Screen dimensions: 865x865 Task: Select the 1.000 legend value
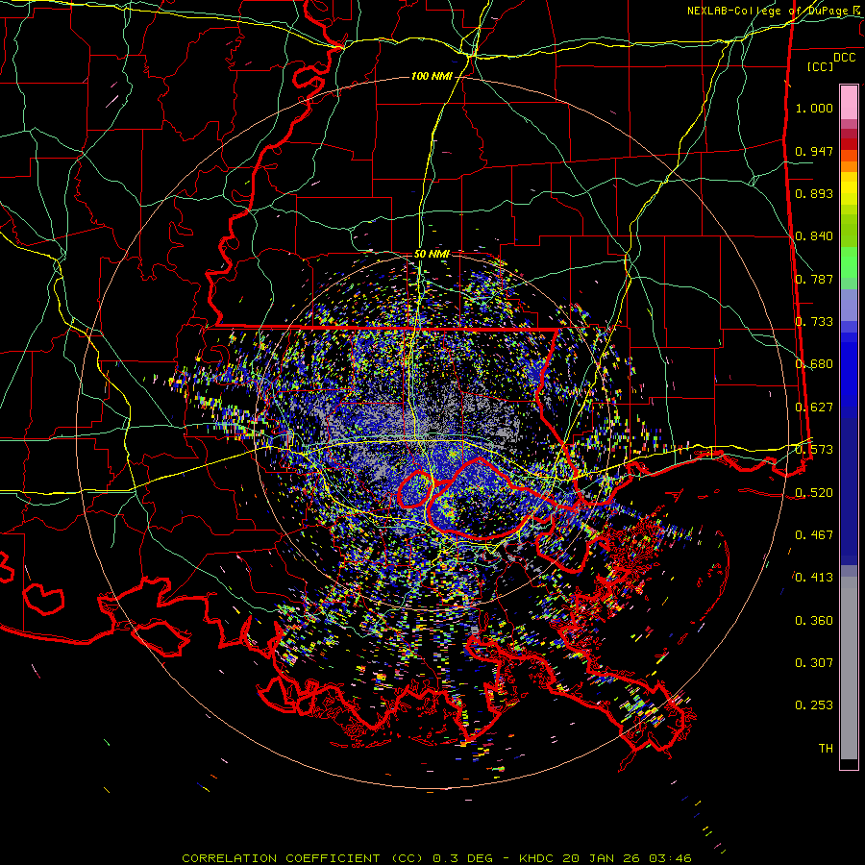coord(814,108)
